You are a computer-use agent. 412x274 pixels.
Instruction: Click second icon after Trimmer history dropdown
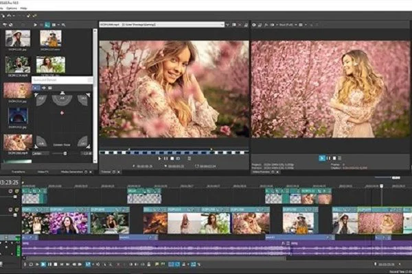tap(234, 25)
